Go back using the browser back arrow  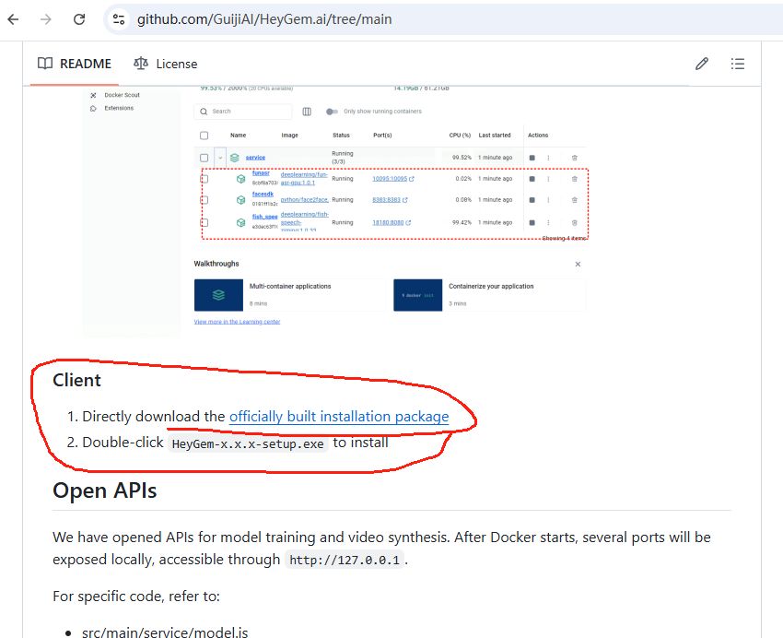point(14,18)
